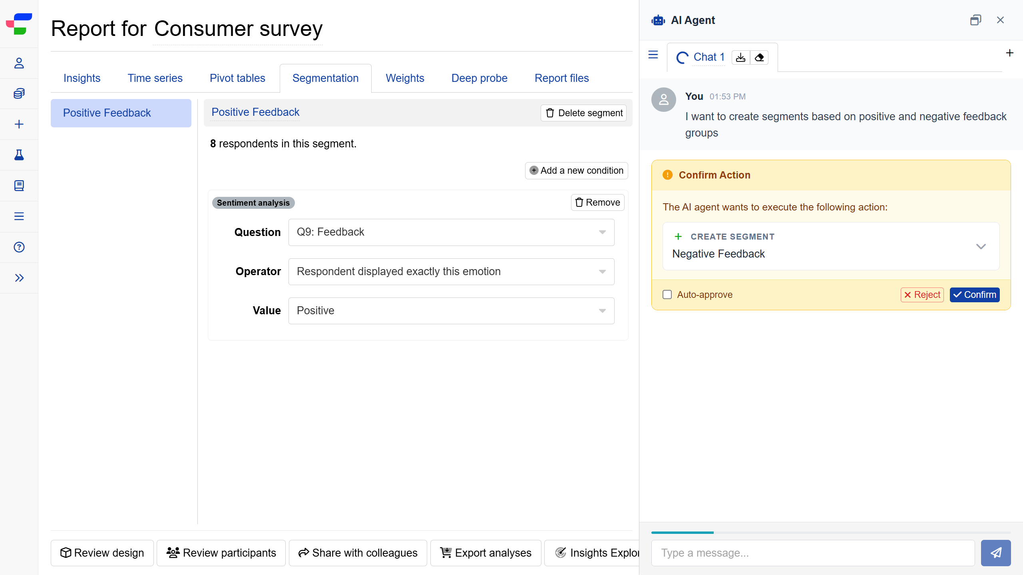Click the Delete segment button
This screenshot has height=575, width=1023.
[x=583, y=113]
